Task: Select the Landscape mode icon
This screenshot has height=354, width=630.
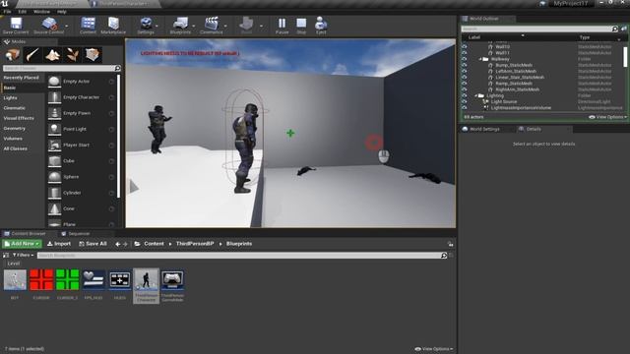Action: click(x=52, y=55)
